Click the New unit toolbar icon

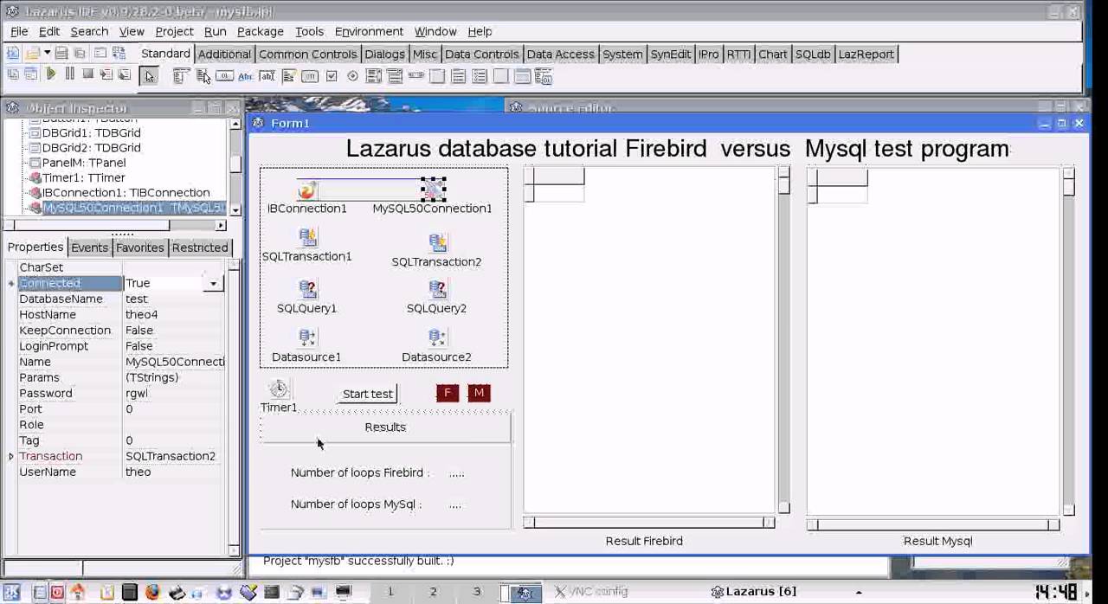click(13, 54)
